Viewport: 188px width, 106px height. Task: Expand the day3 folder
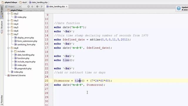pyautogui.click(x=9, y=20)
